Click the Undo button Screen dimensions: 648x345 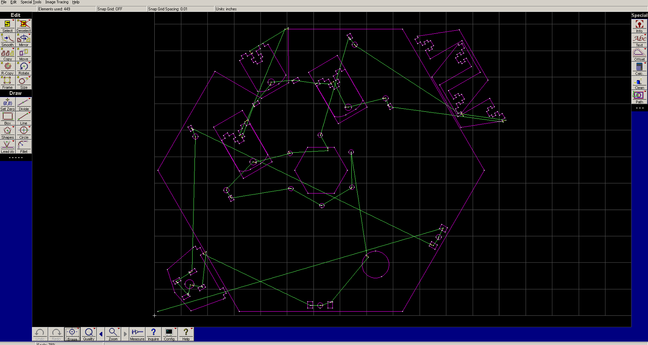click(x=40, y=334)
